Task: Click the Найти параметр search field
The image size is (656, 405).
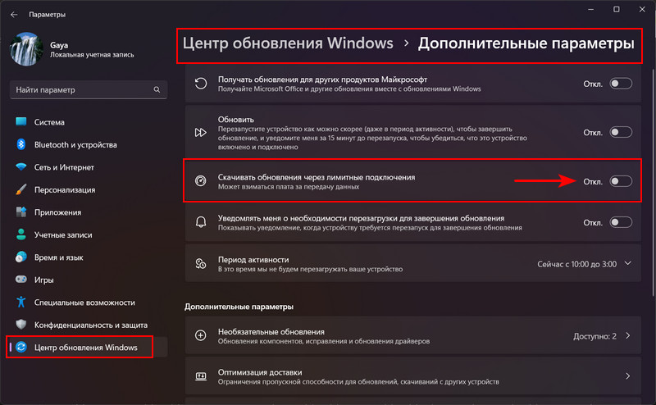Action: click(89, 89)
